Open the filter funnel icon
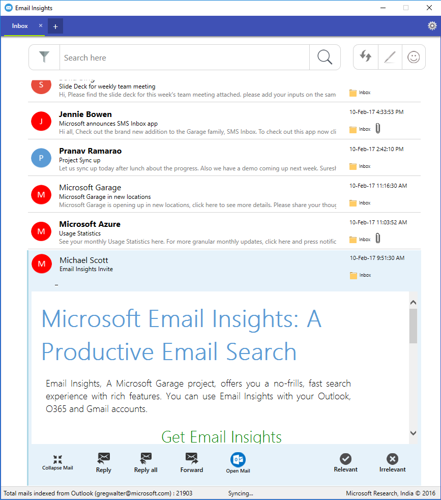This screenshot has height=500, width=441. pos(44,57)
